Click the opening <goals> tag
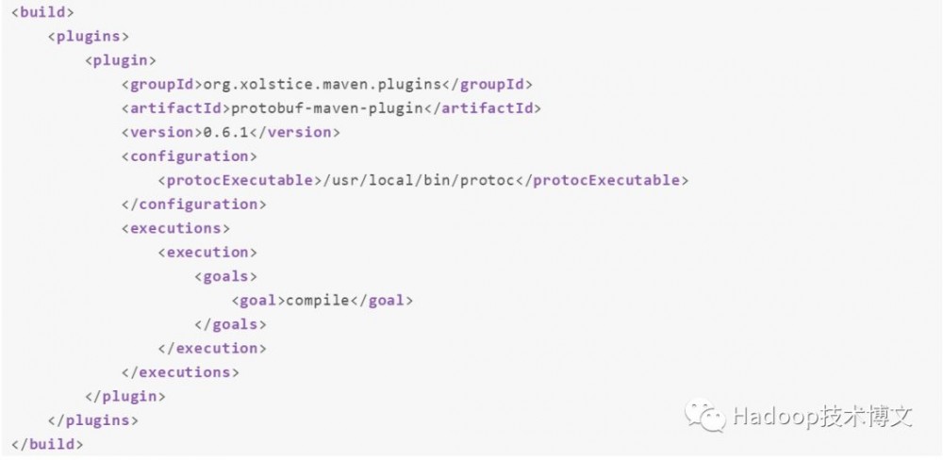Viewport: 943px width, 460px height. pyautogui.click(x=225, y=276)
